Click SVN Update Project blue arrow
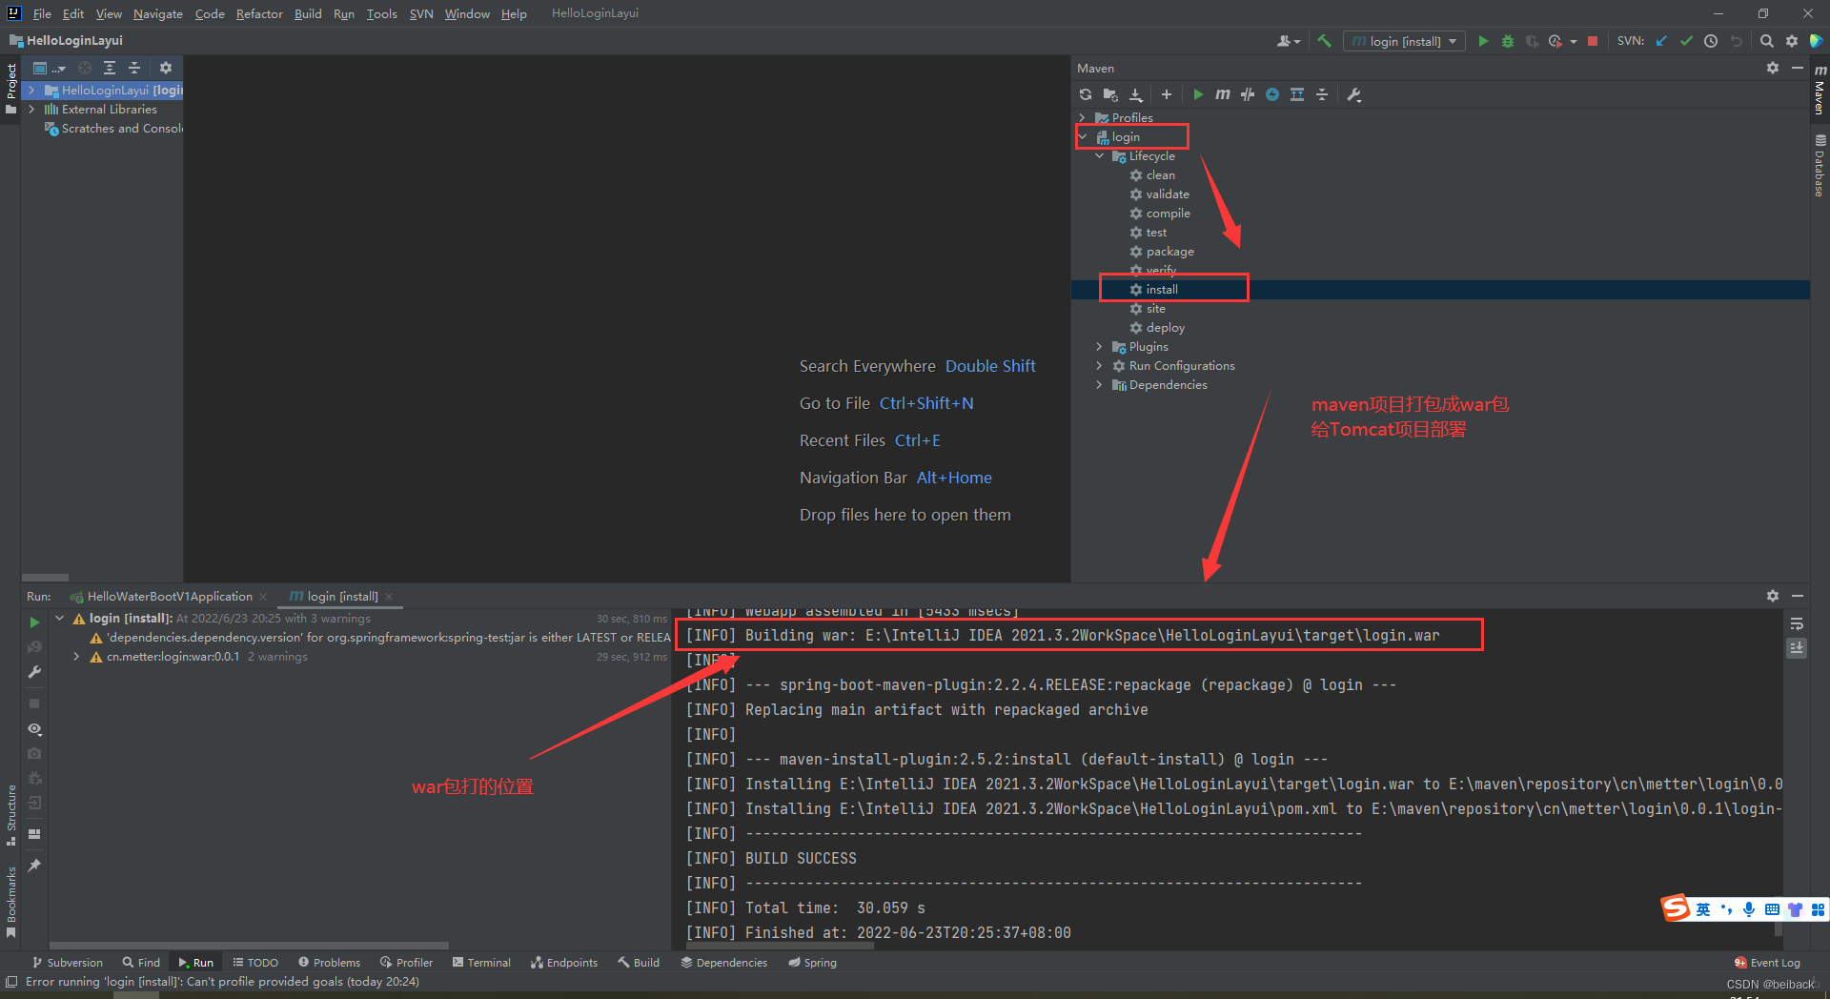This screenshot has width=1830, height=999. tap(1661, 41)
